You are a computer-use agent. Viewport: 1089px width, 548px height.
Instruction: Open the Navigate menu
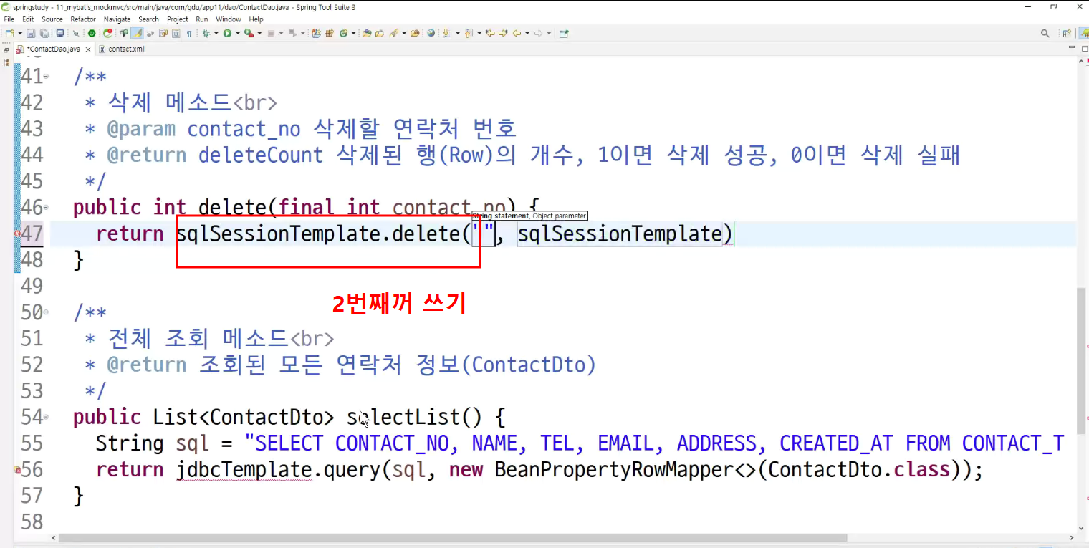[117, 19]
